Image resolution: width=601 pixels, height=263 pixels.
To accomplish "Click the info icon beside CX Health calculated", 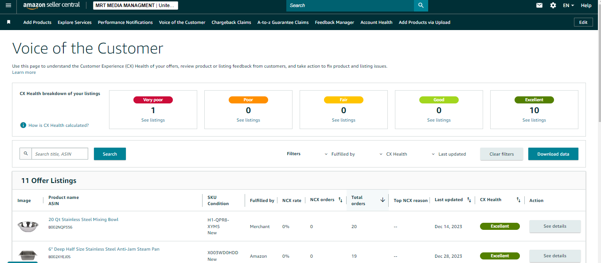I will click(23, 125).
